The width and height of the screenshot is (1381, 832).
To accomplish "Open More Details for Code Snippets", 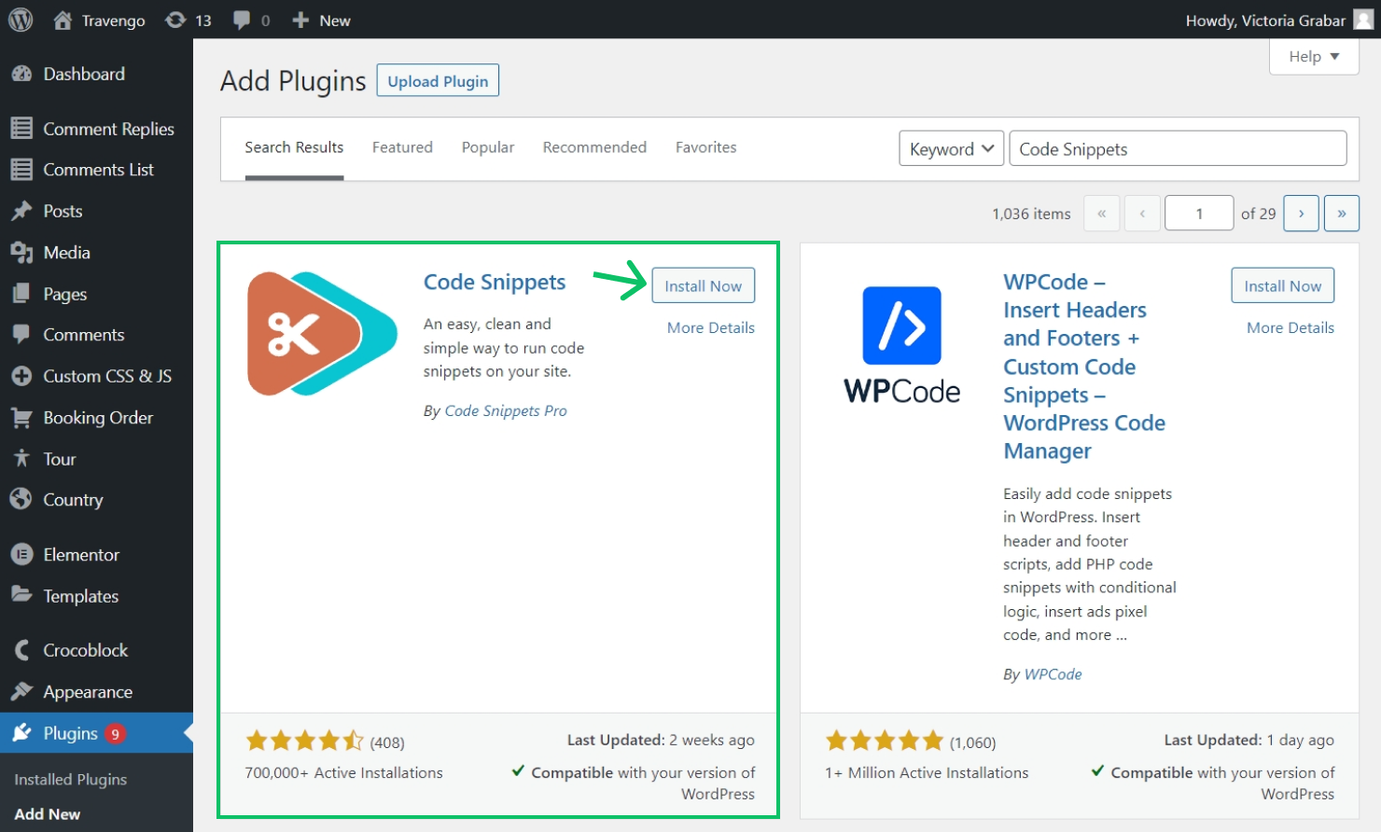I will click(711, 327).
